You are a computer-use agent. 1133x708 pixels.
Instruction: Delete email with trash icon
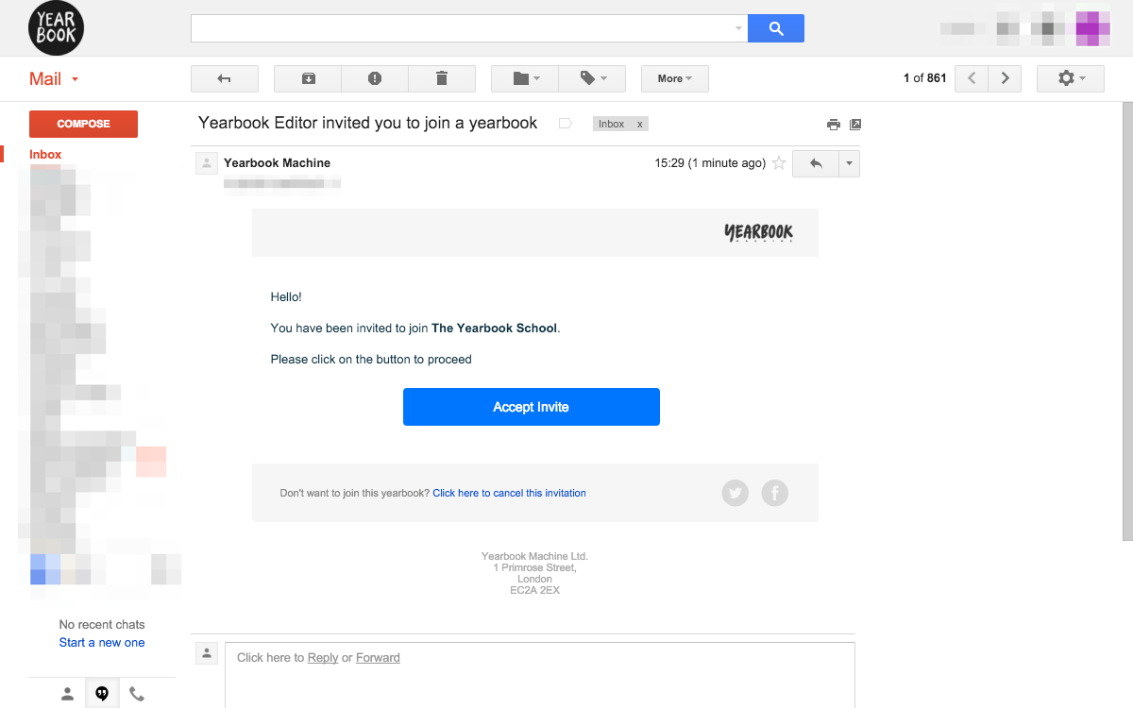pyautogui.click(x=442, y=78)
